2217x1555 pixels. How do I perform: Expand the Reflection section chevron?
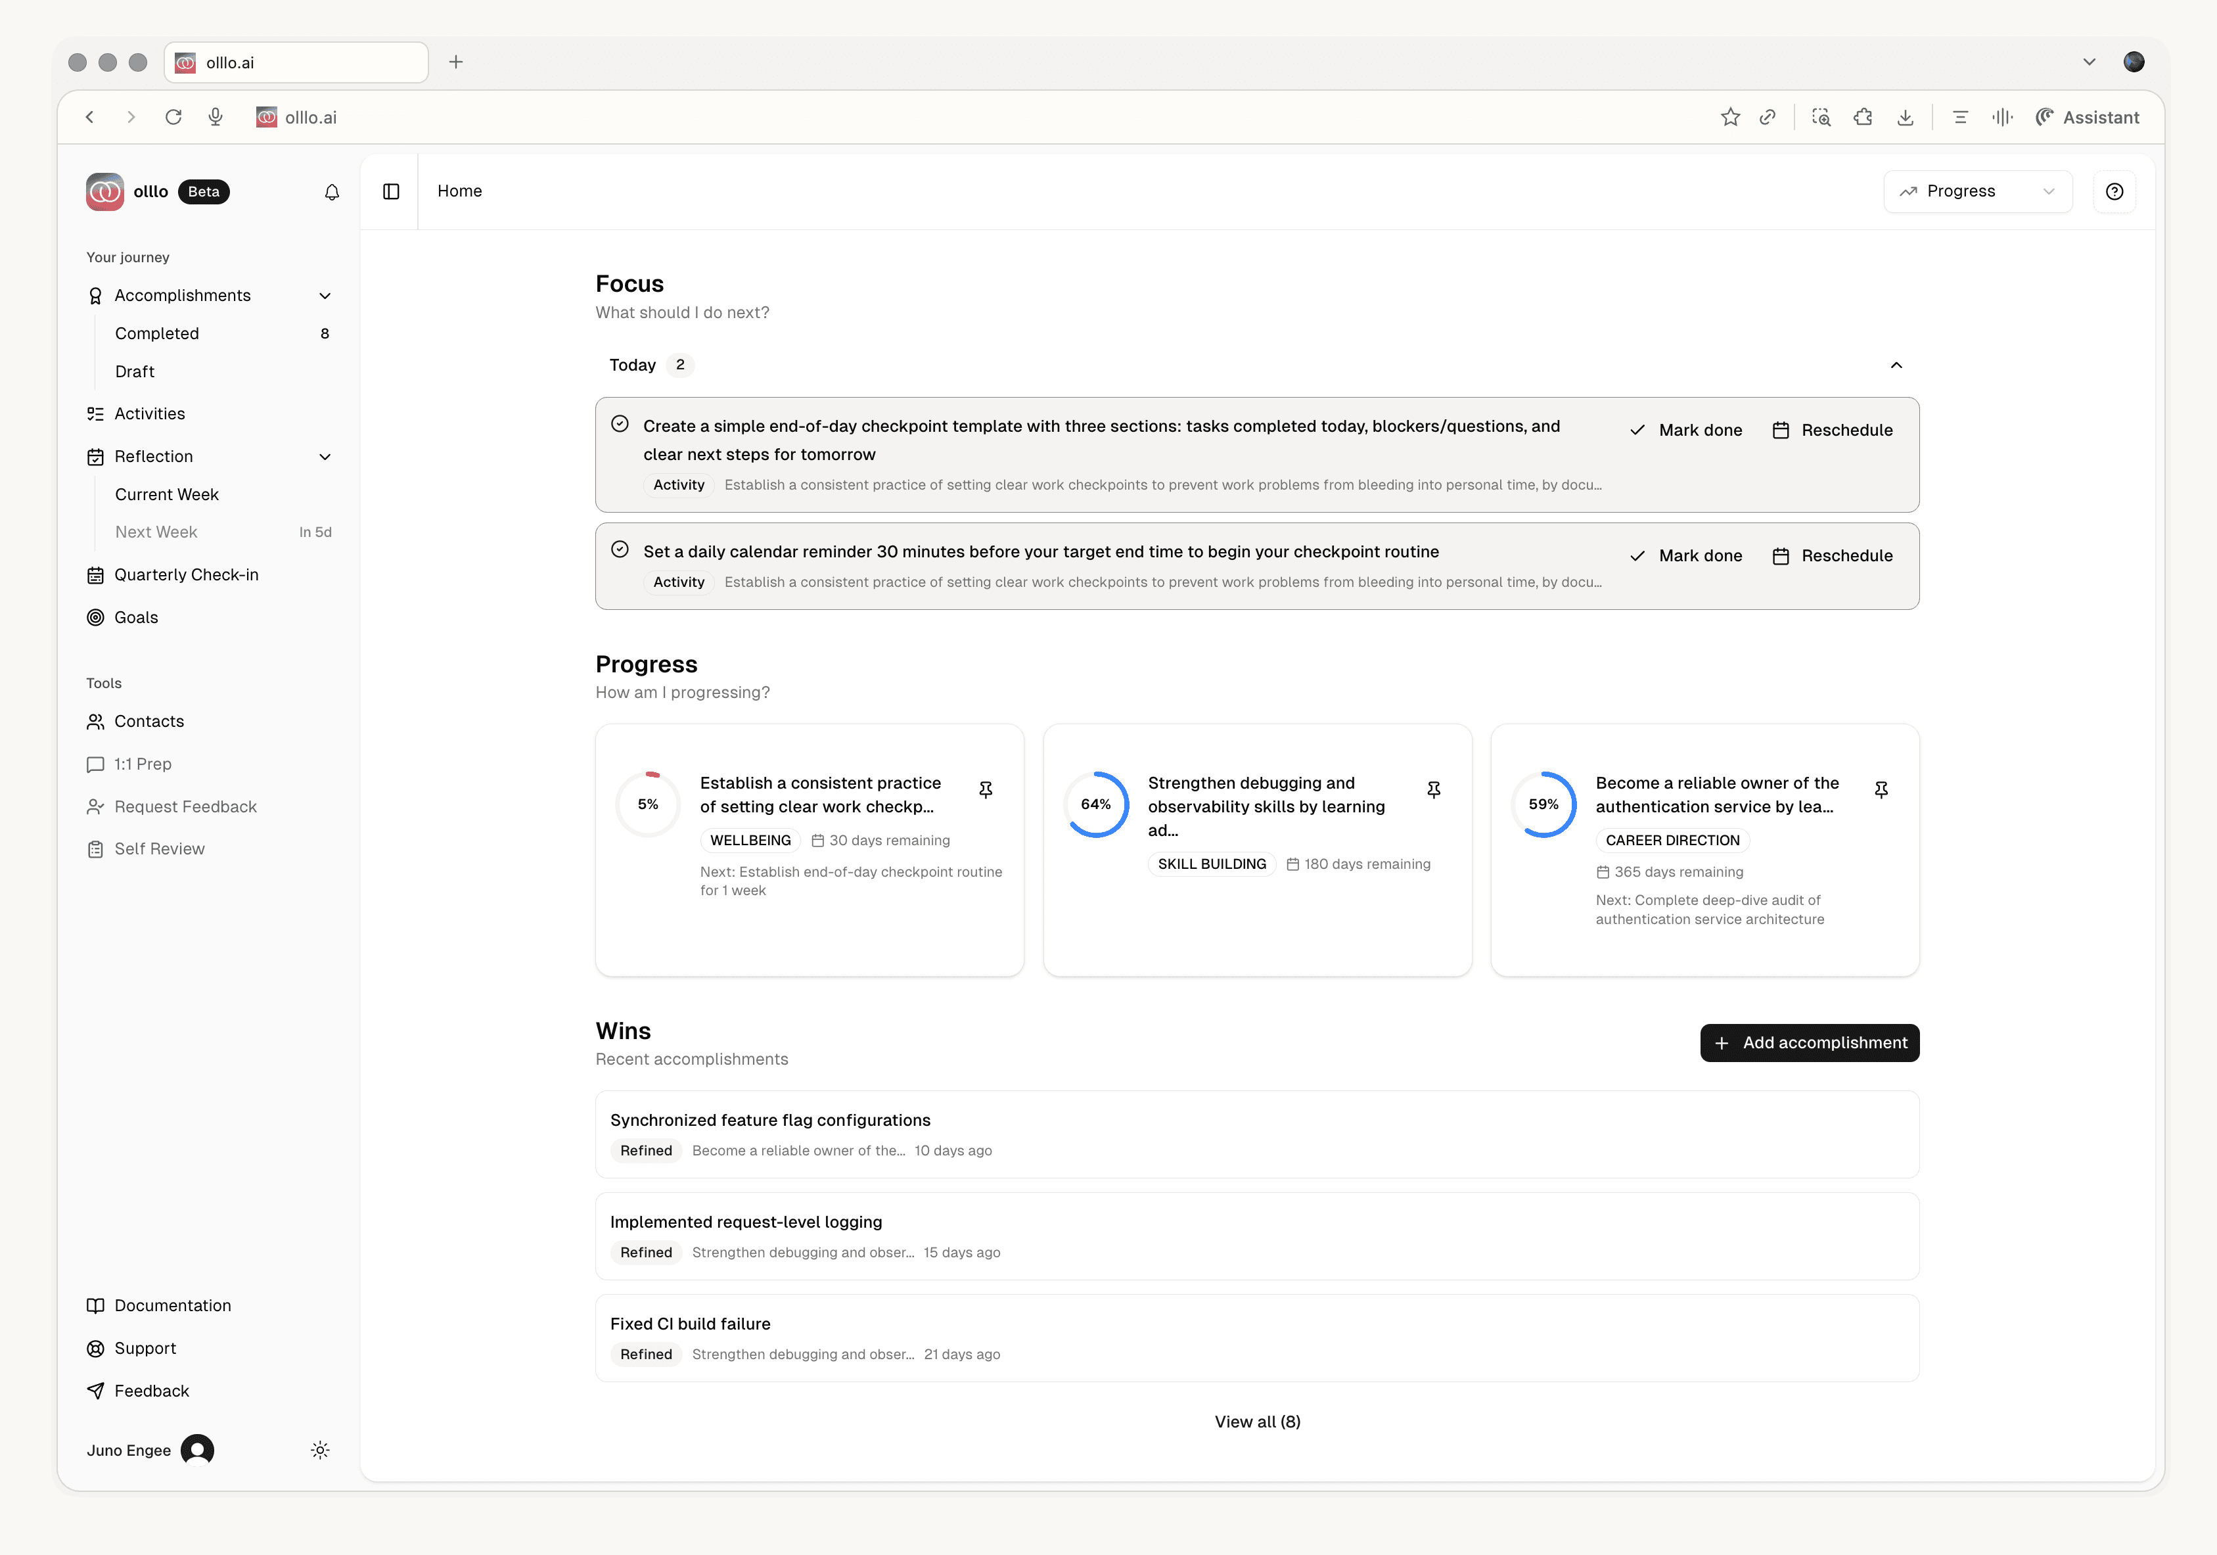click(325, 457)
